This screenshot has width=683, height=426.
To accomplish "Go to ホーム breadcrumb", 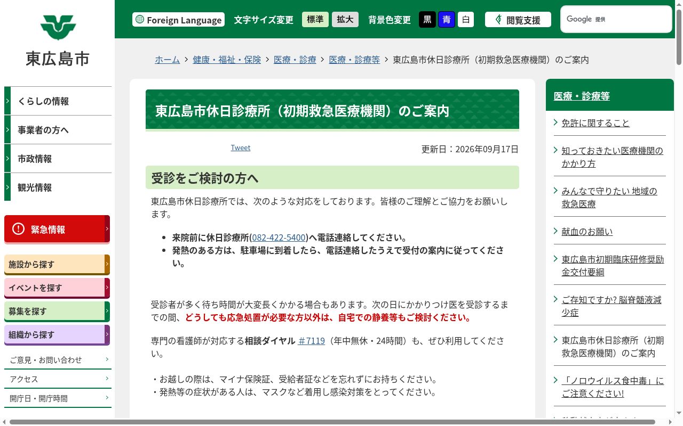I will point(167,60).
